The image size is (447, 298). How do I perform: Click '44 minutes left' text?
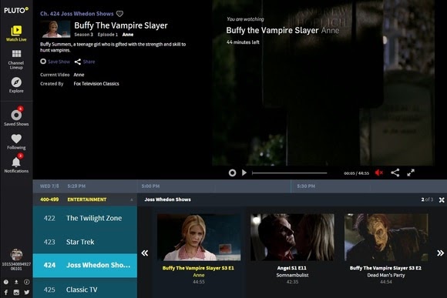coord(243,42)
